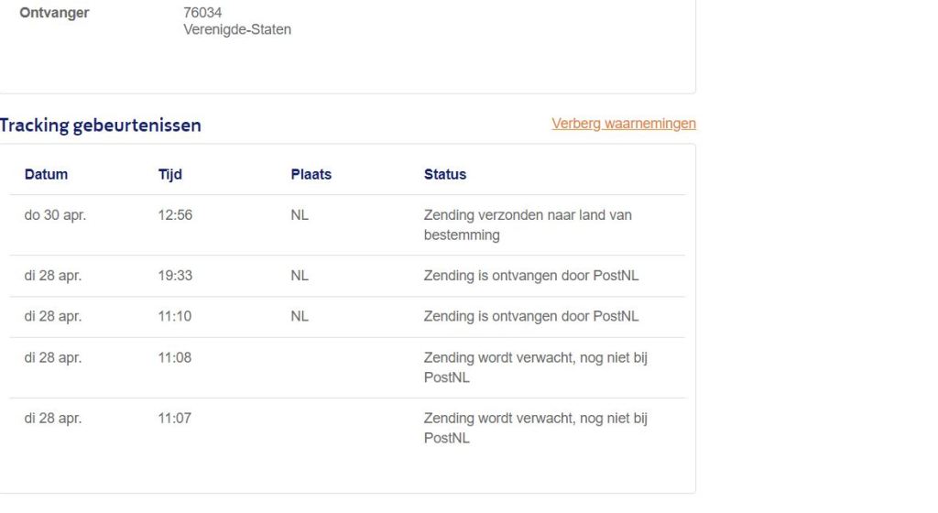Click the 'Ontvanger' label
The width and height of the screenshot is (938, 513).
tap(55, 13)
